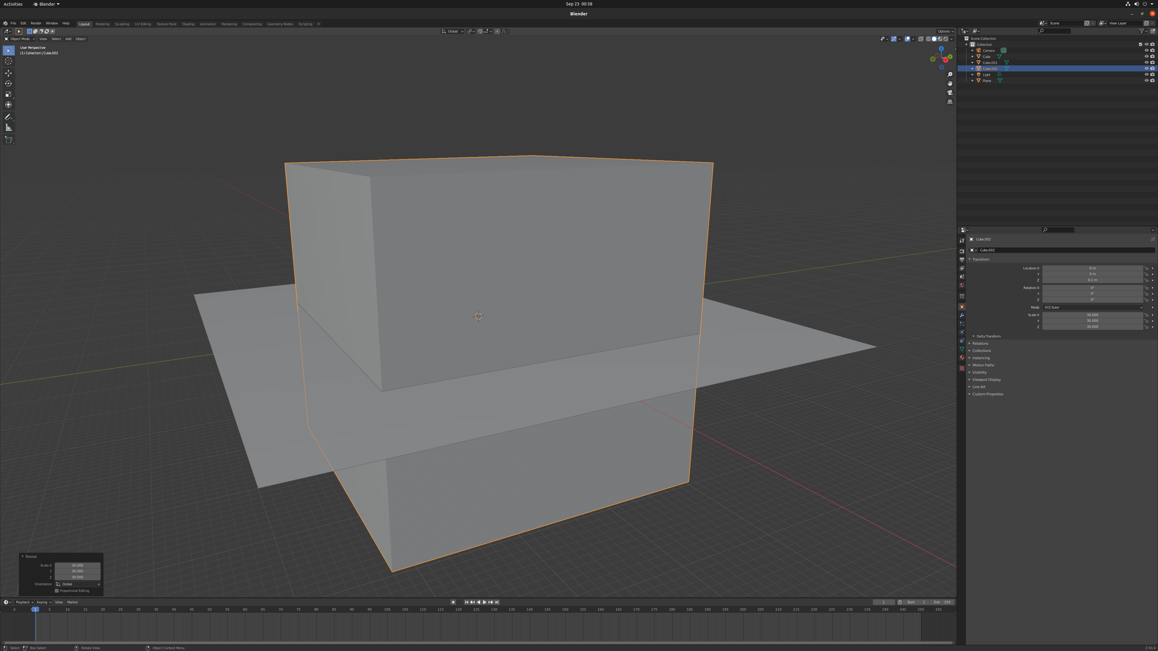Open the Tool settings properties tab

point(962,241)
